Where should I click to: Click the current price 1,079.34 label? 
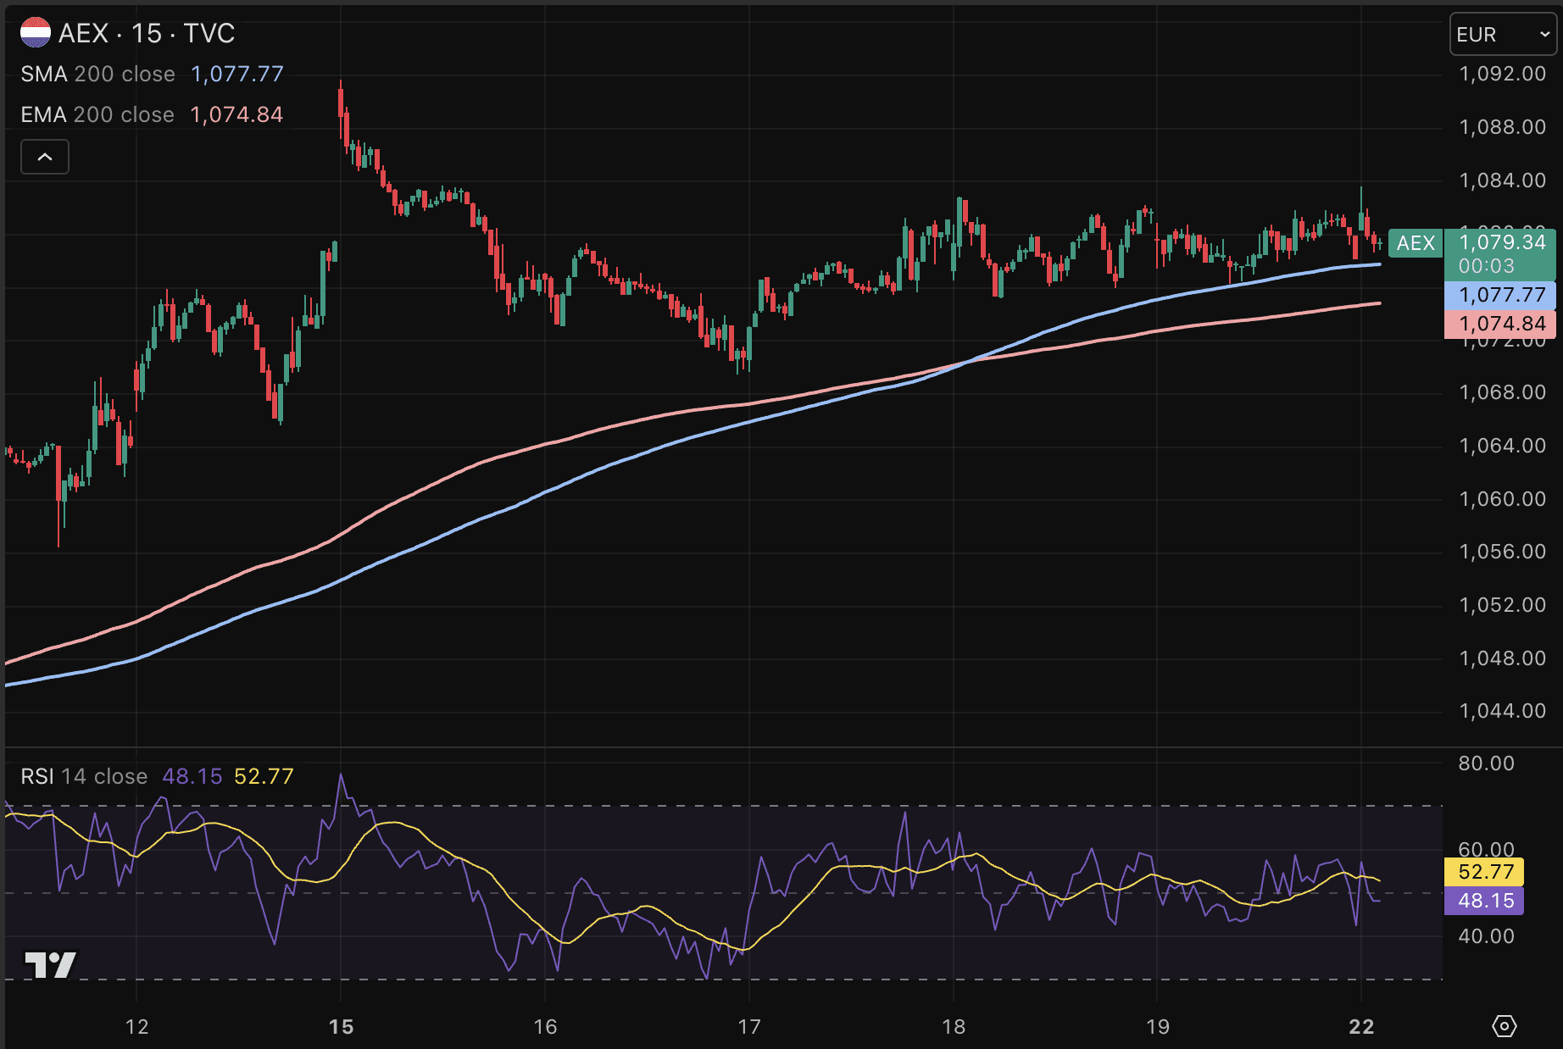coord(1502,242)
